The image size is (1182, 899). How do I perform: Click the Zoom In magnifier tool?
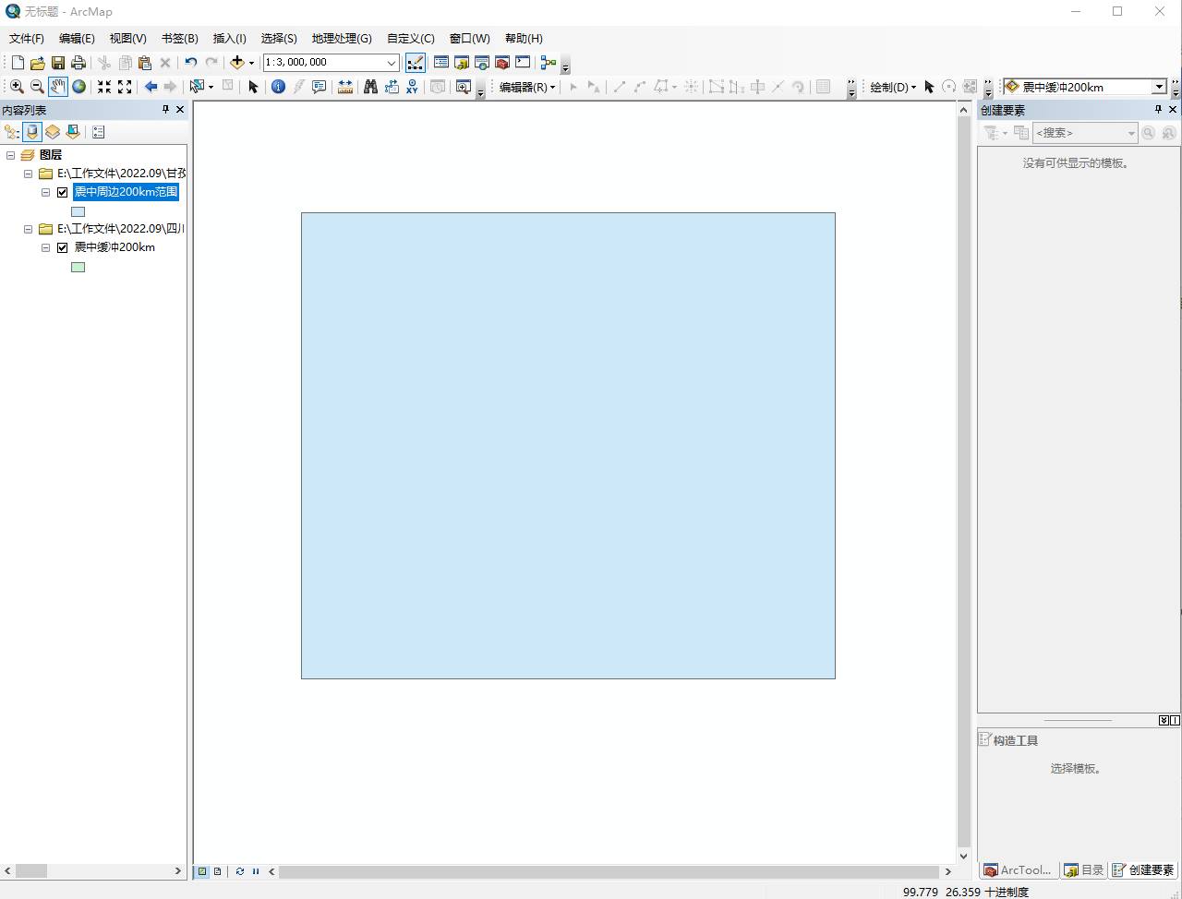point(17,86)
